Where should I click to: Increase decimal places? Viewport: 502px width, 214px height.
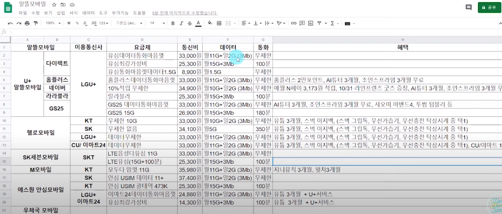[x=94, y=23]
